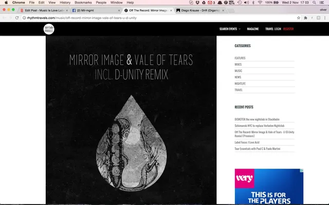
Task: Open the Edit menu
Action: coord(41,3)
